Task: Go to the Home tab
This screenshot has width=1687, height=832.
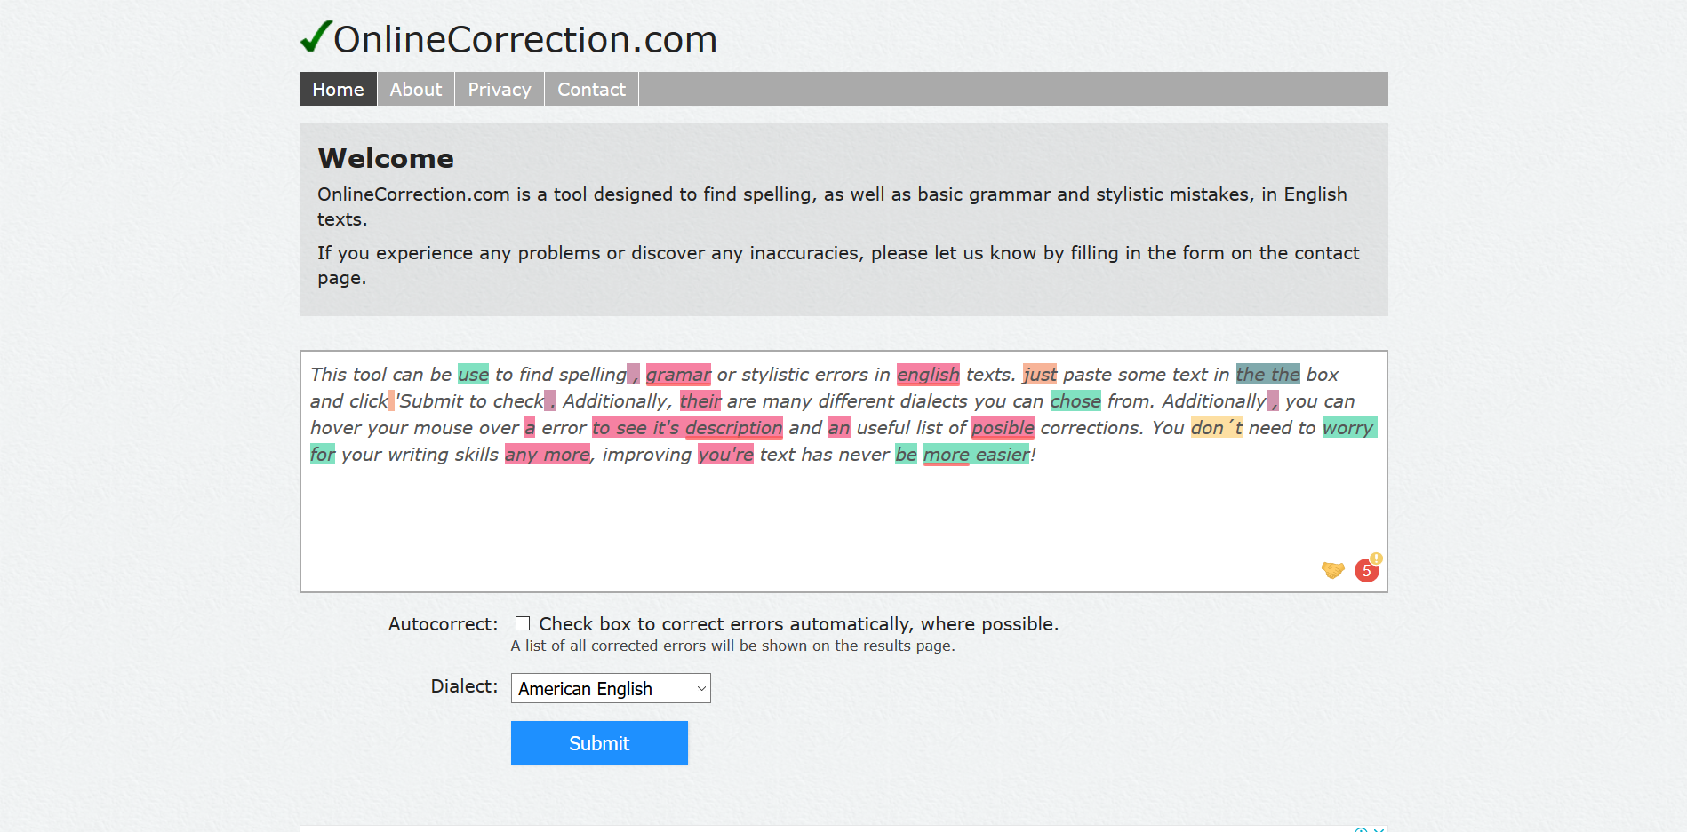Action: 338,90
